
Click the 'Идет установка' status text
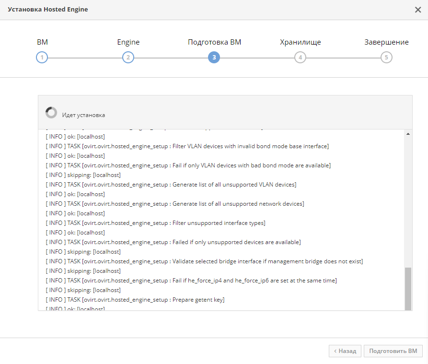pos(83,115)
